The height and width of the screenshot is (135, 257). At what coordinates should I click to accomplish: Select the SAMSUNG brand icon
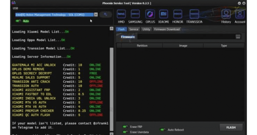[135, 14]
